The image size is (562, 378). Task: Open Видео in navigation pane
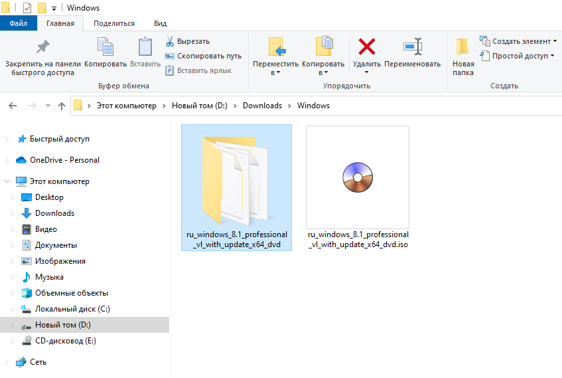[x=46, y=229]
